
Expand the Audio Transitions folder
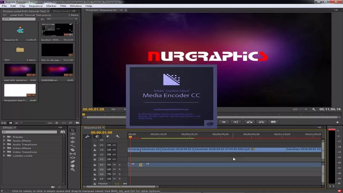[x=4, y=144]
